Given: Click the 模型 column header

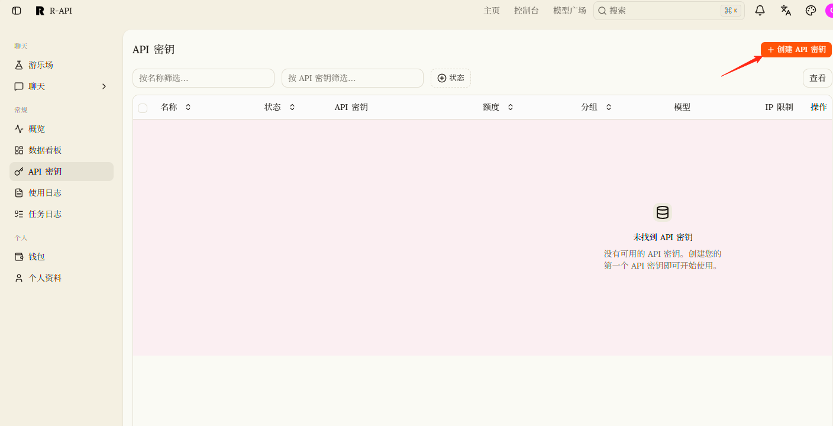Looking at the screenshot, I should [x=682, y=107].
